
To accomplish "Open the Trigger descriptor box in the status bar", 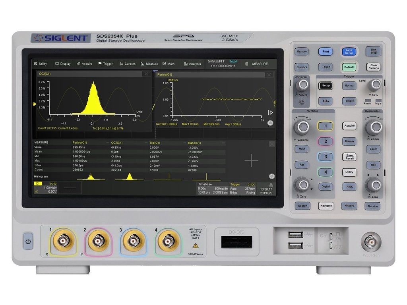I will coord(243,189).
